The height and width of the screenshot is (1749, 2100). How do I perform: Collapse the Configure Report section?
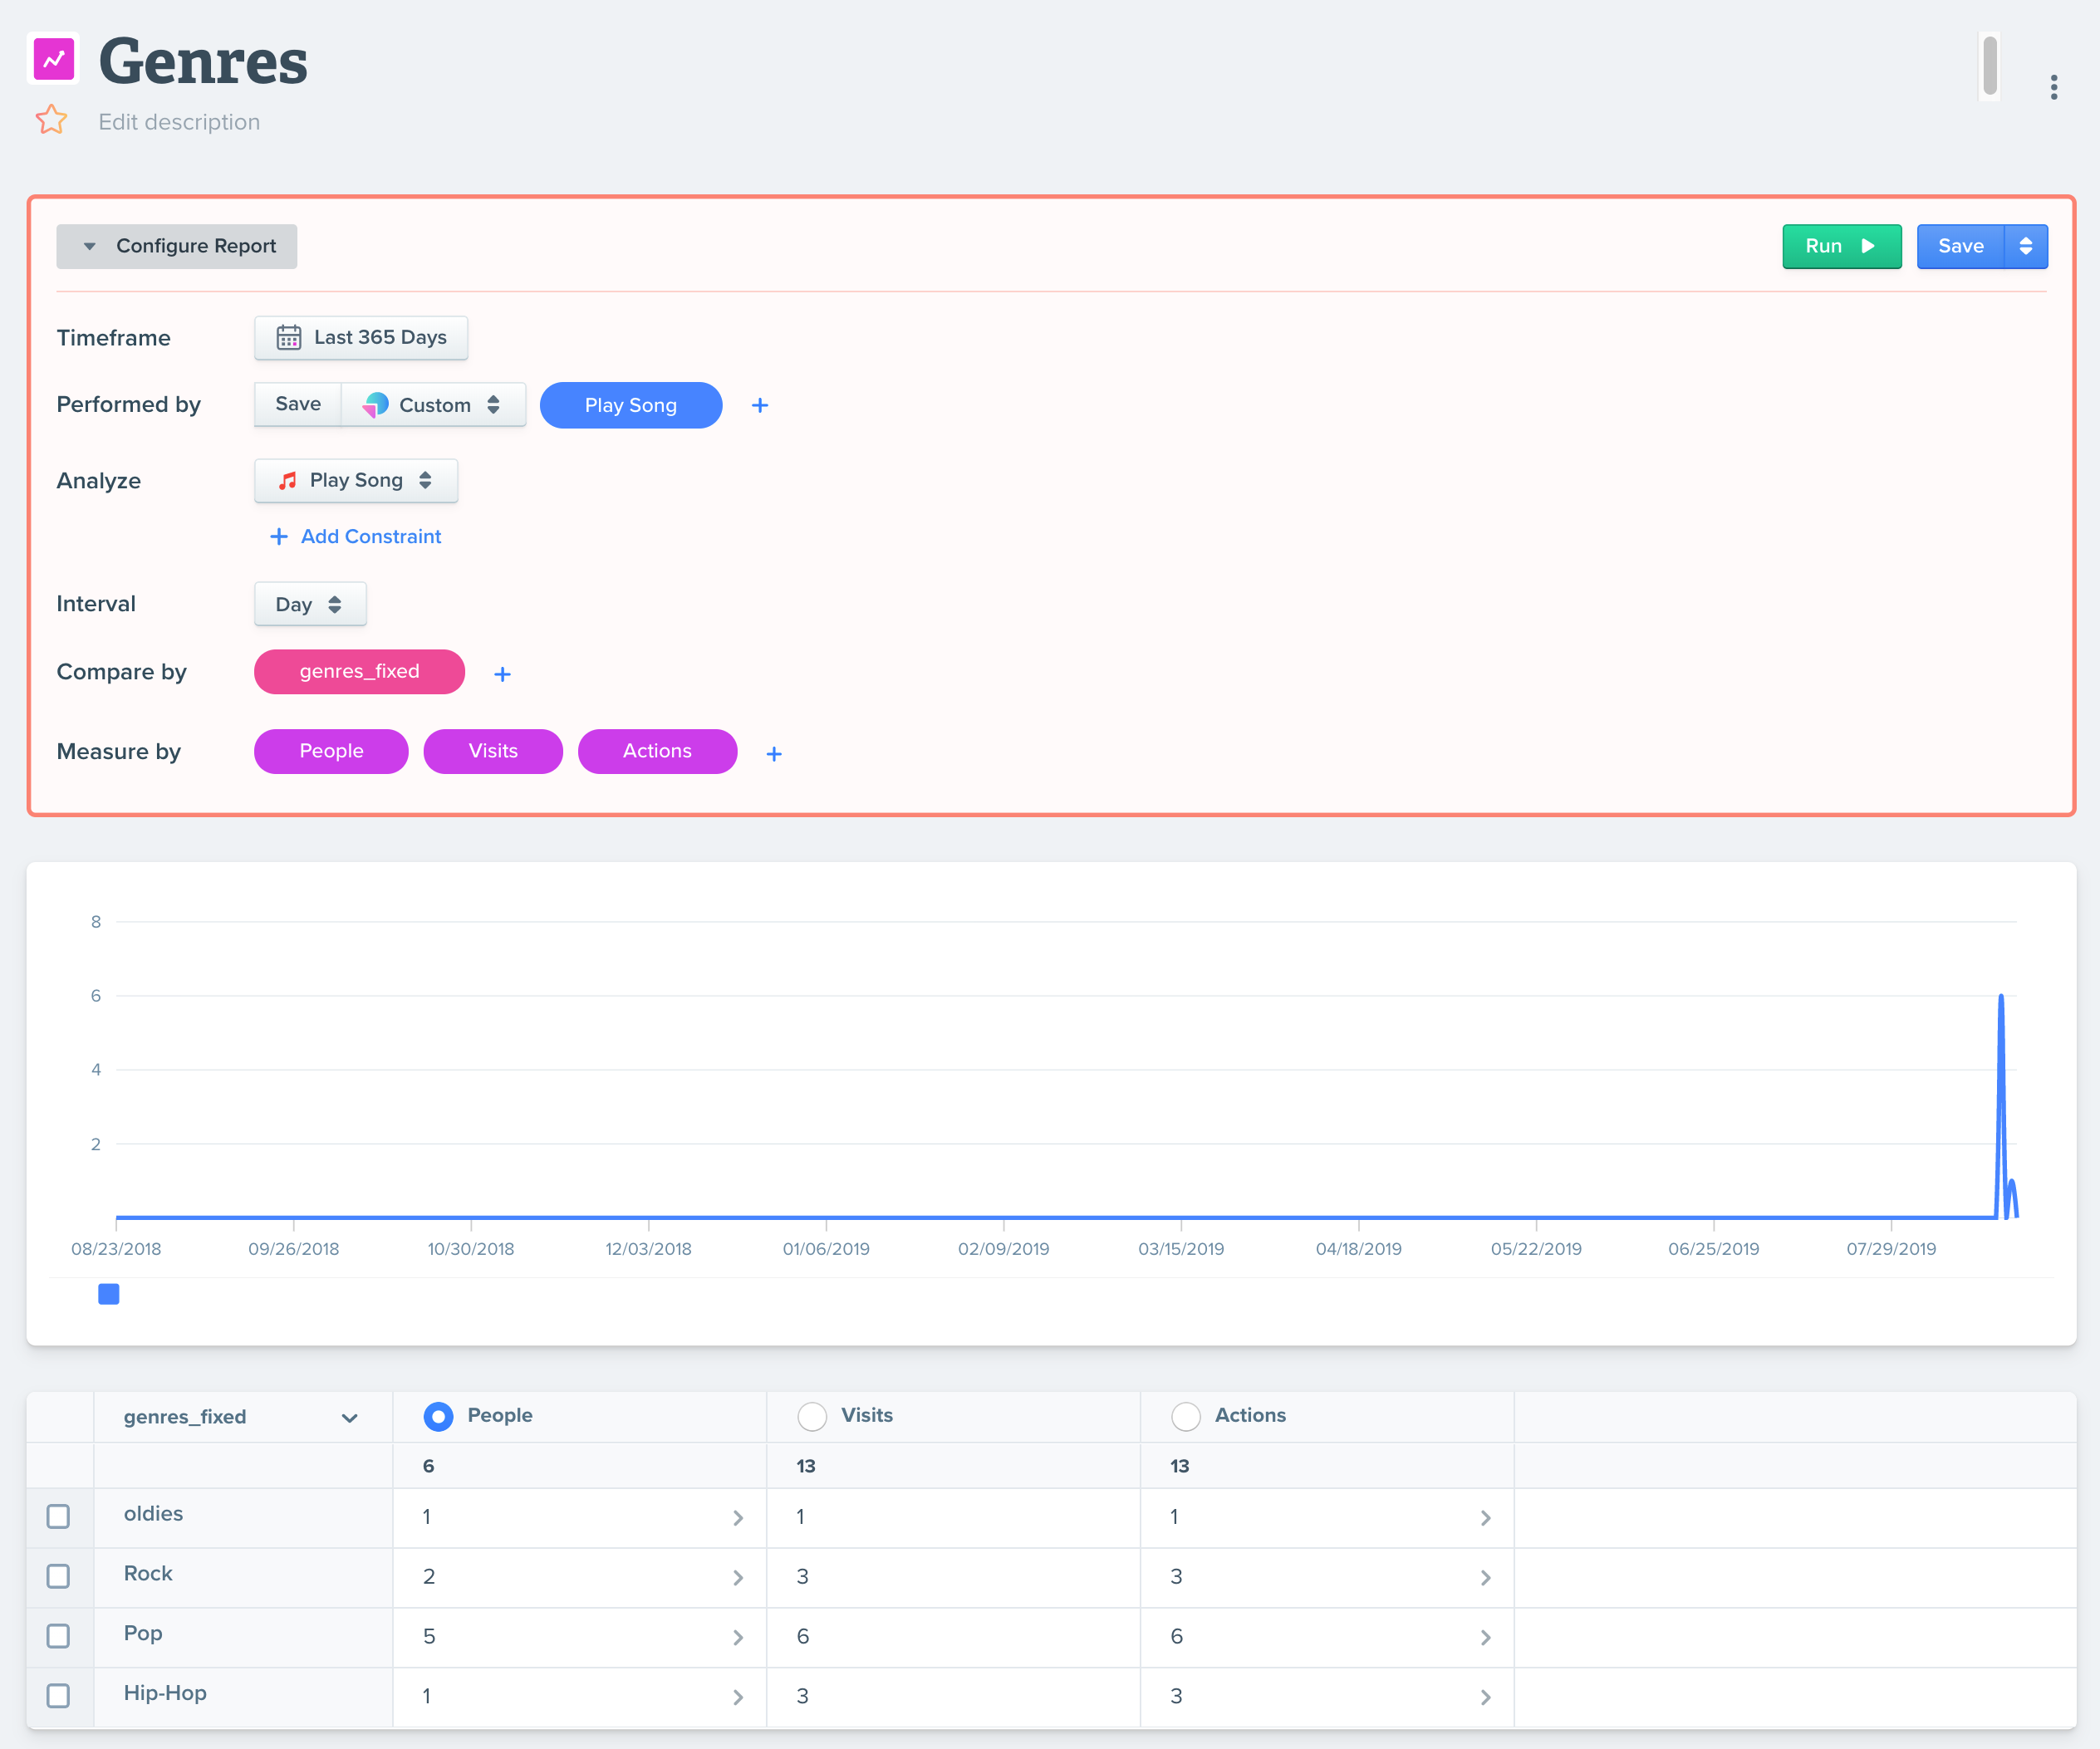tap(177, 246)
